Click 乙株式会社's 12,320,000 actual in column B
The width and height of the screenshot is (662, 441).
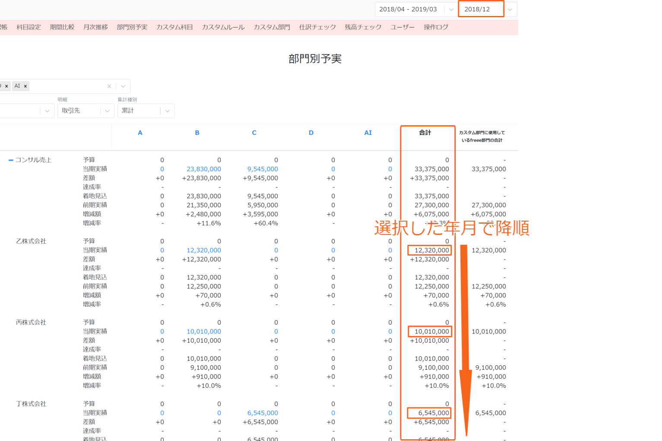click(x=204, y=250)
